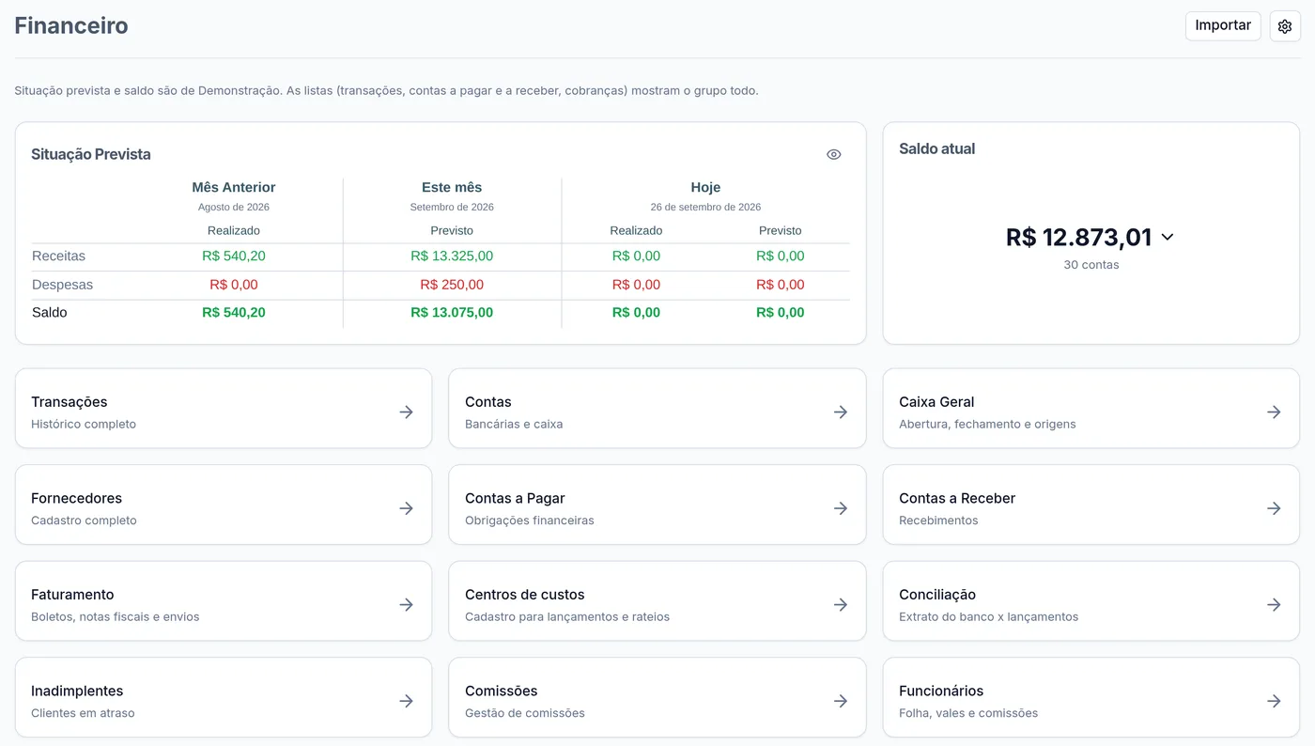
Task: Go to the Comissões management card
Action: tap(657, 697)
